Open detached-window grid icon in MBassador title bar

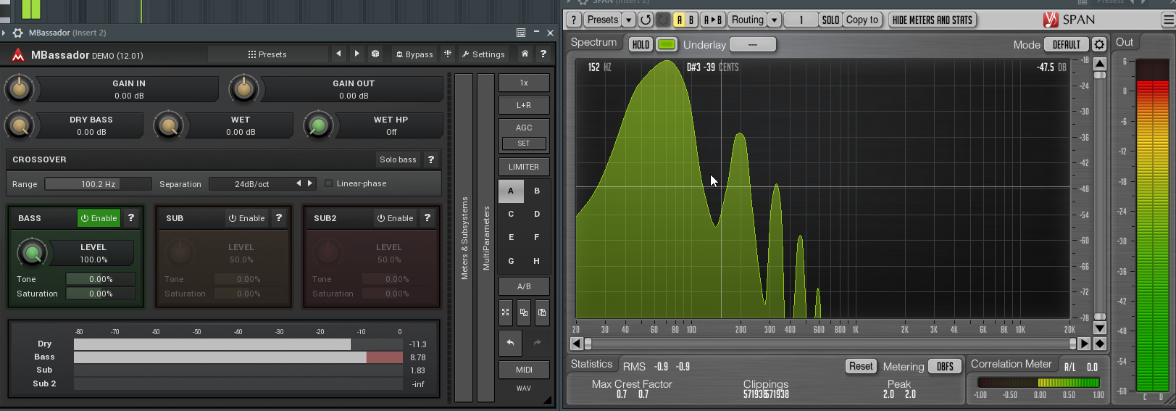tap(521, 33)
